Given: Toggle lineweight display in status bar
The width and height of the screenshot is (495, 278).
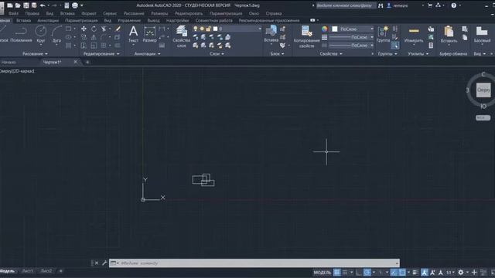Looking at the screenshot, I should coord(415,273).
